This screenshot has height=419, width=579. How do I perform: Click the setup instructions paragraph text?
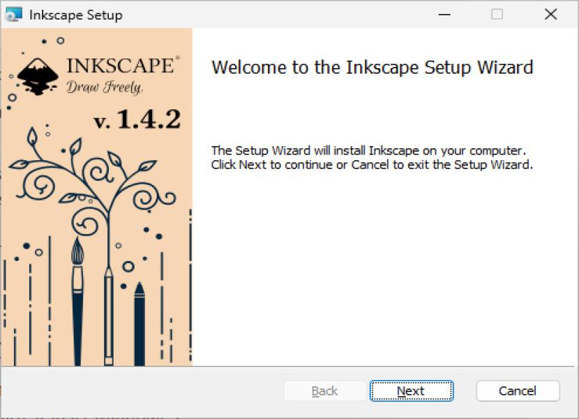369,157
